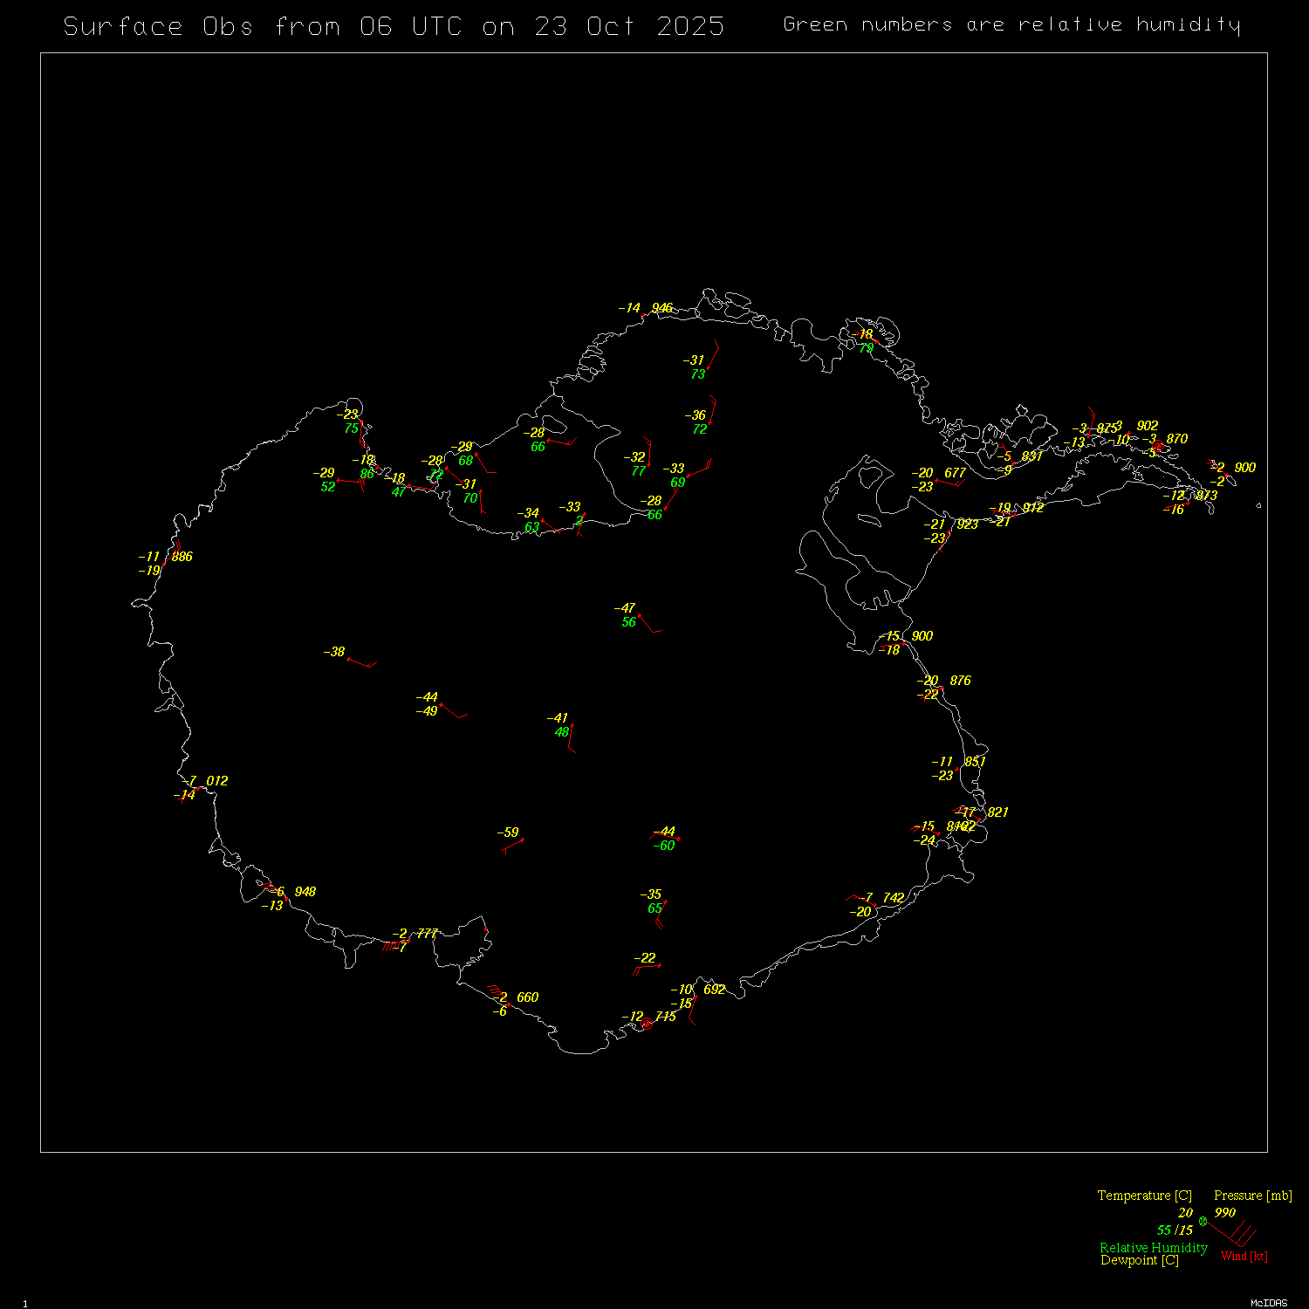Screen dimensions: 1309x1309
Task: Click the McIDAS label in bottom corner
Action: 1268,1303
